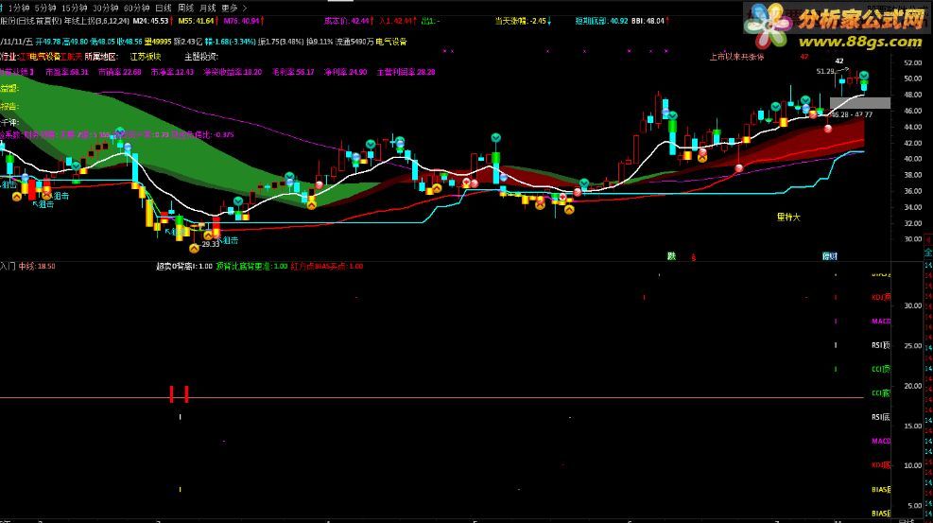This screenshot has width=933, height=523.
Task: Click the second red bar on the 中线 line
Action: (186, 393)
